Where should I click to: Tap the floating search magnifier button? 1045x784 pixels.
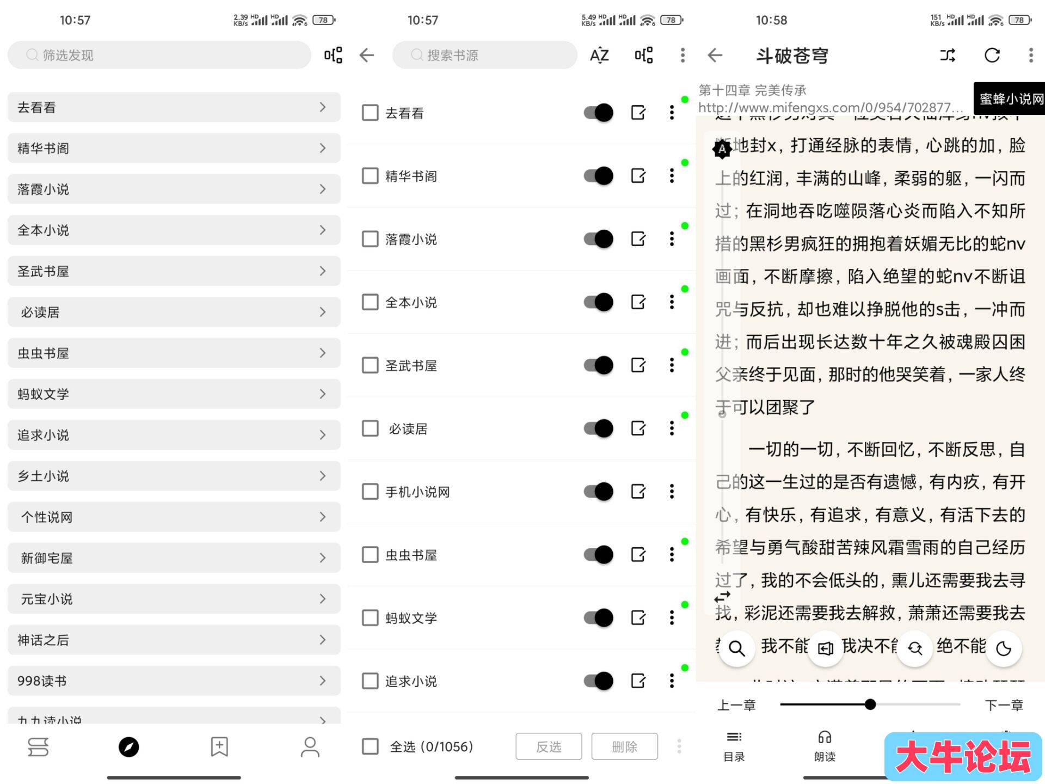[x=736, y=648]
